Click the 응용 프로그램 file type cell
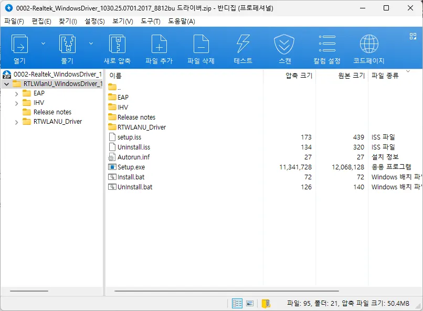 [x=392, y=167]
